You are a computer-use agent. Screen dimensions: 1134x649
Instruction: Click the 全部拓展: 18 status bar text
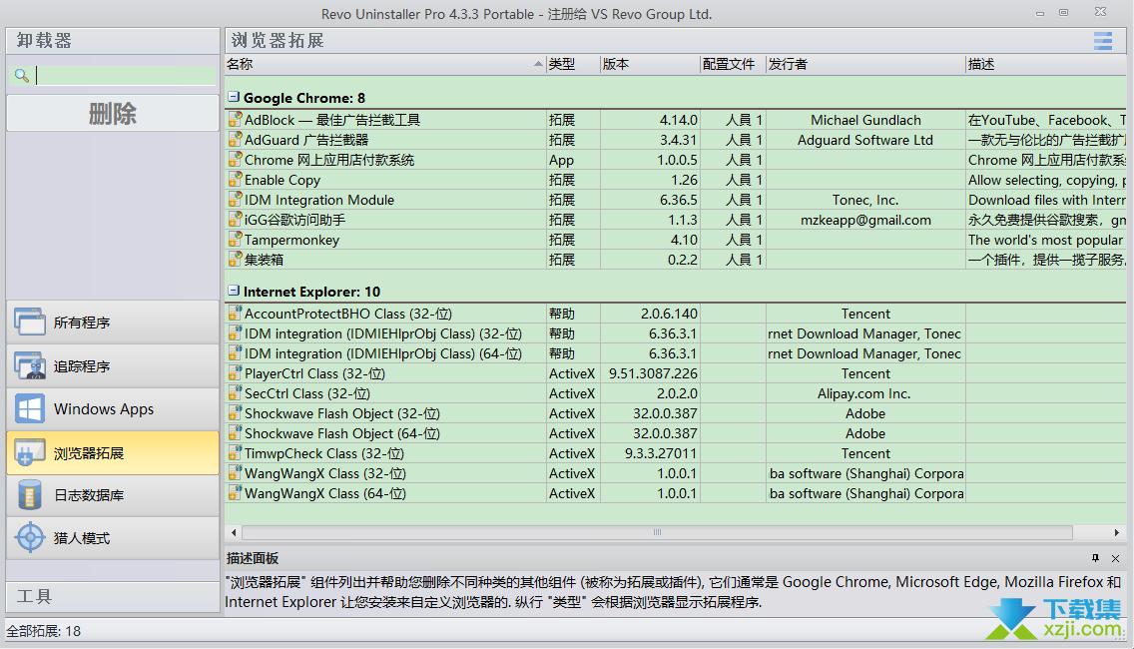43,631
